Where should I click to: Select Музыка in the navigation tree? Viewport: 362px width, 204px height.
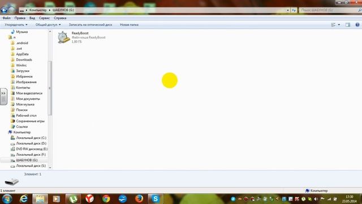[22, 32]
